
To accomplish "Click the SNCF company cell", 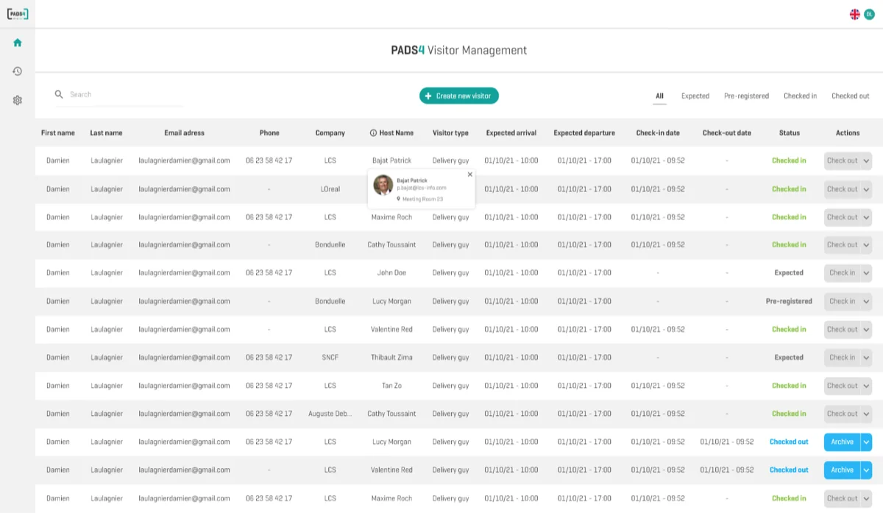I will pyautogui.click(x=330, y=358).
